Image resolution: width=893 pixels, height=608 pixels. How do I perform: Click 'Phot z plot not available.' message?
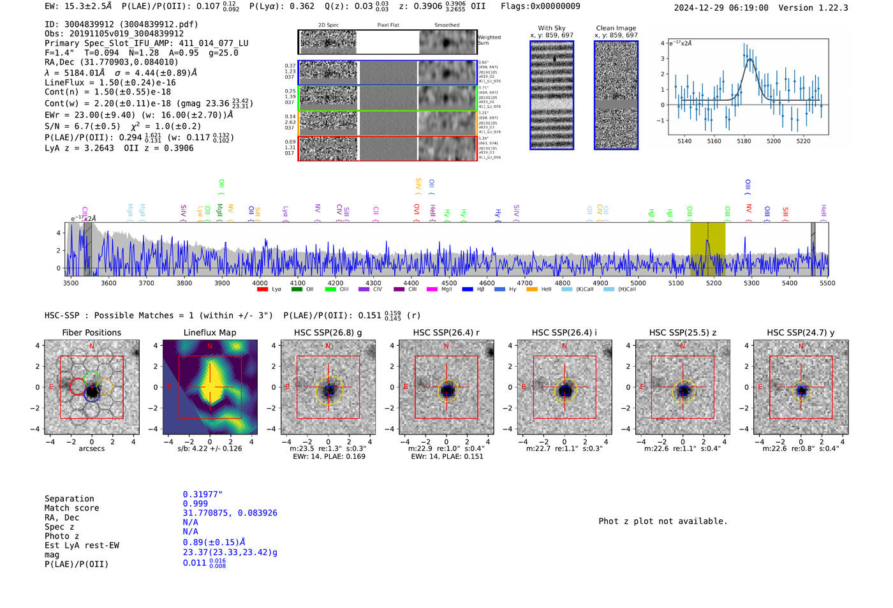[663, 521]
